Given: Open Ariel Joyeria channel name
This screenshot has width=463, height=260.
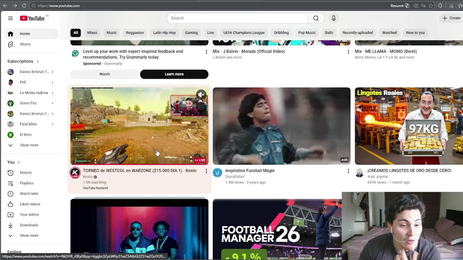Looking at the screenshot, I should point(377,177).
